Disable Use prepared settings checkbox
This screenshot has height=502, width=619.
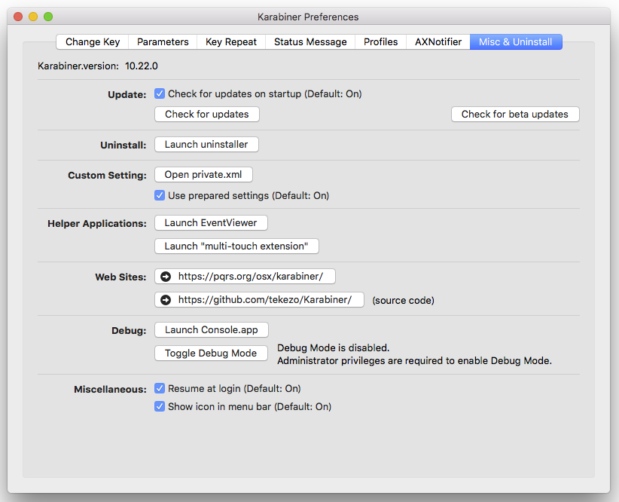(x=160, y=195)
